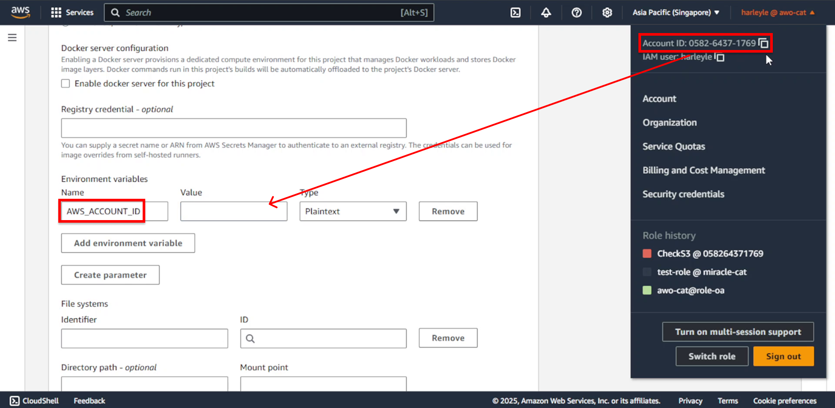Open the AWS home logo
This screenshot has height=408, width=835.
coord(20,12)
